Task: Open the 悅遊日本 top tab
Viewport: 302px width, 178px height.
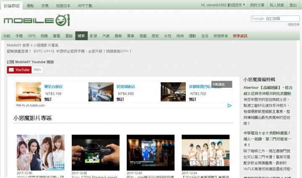Action: (63, 6)
